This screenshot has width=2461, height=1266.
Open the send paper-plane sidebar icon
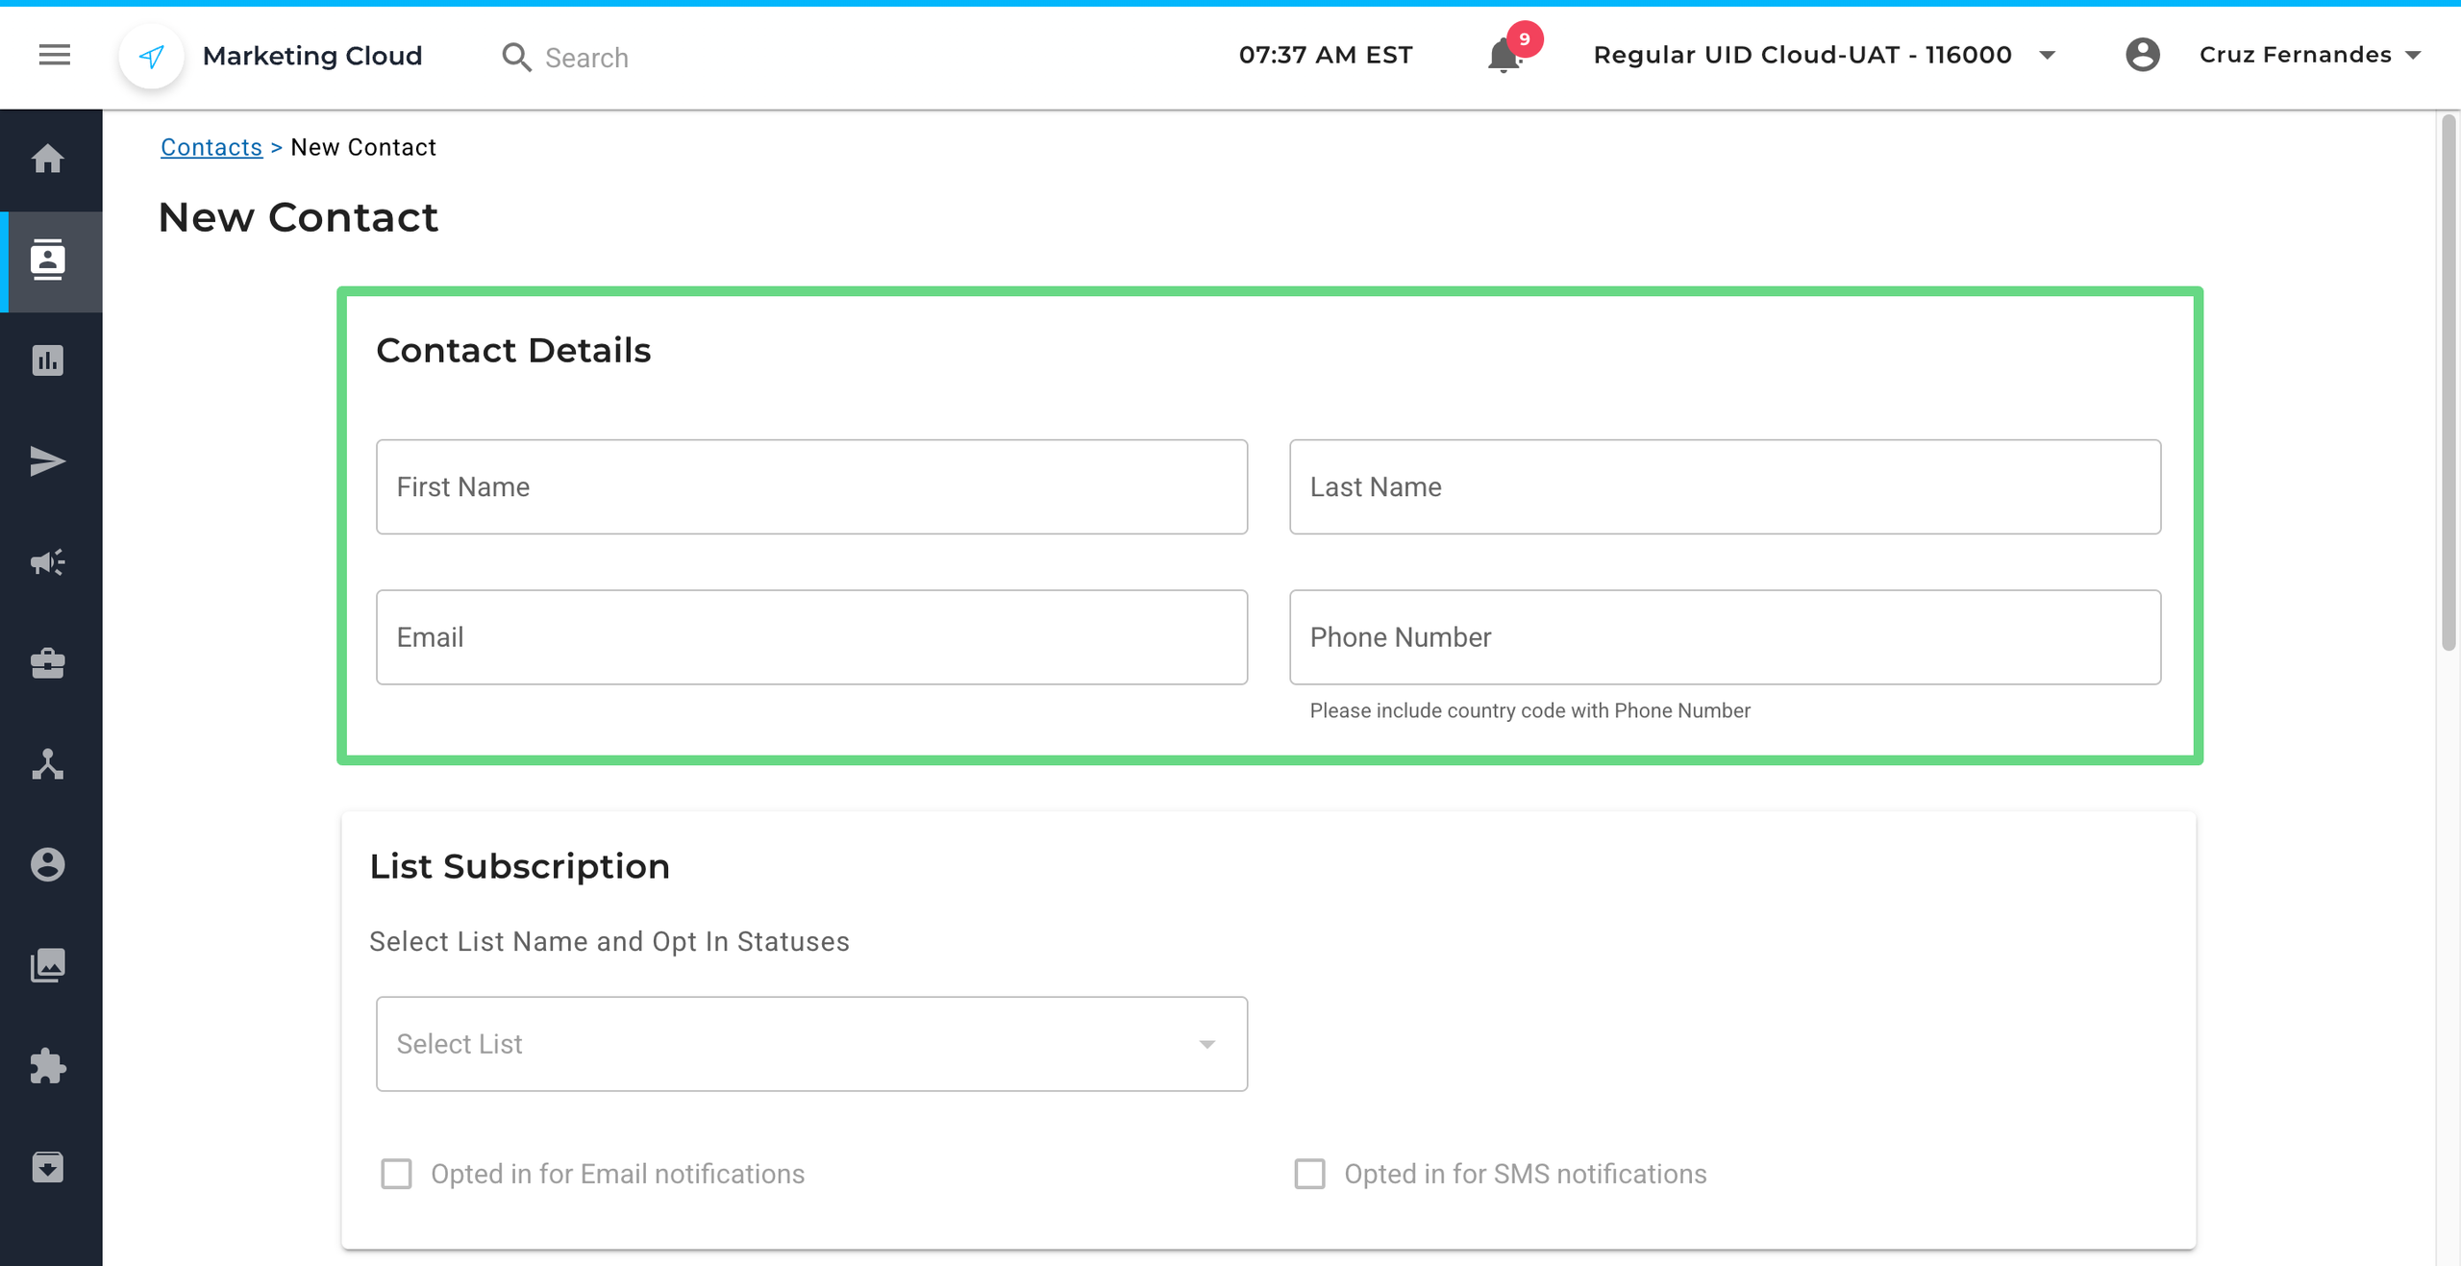pos(47,461)
